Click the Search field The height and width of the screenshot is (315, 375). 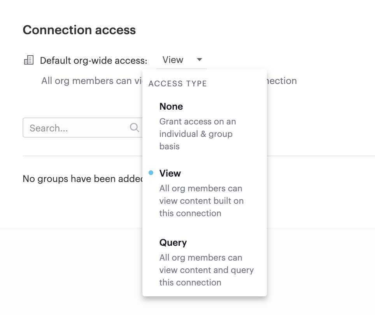point(70,128)
